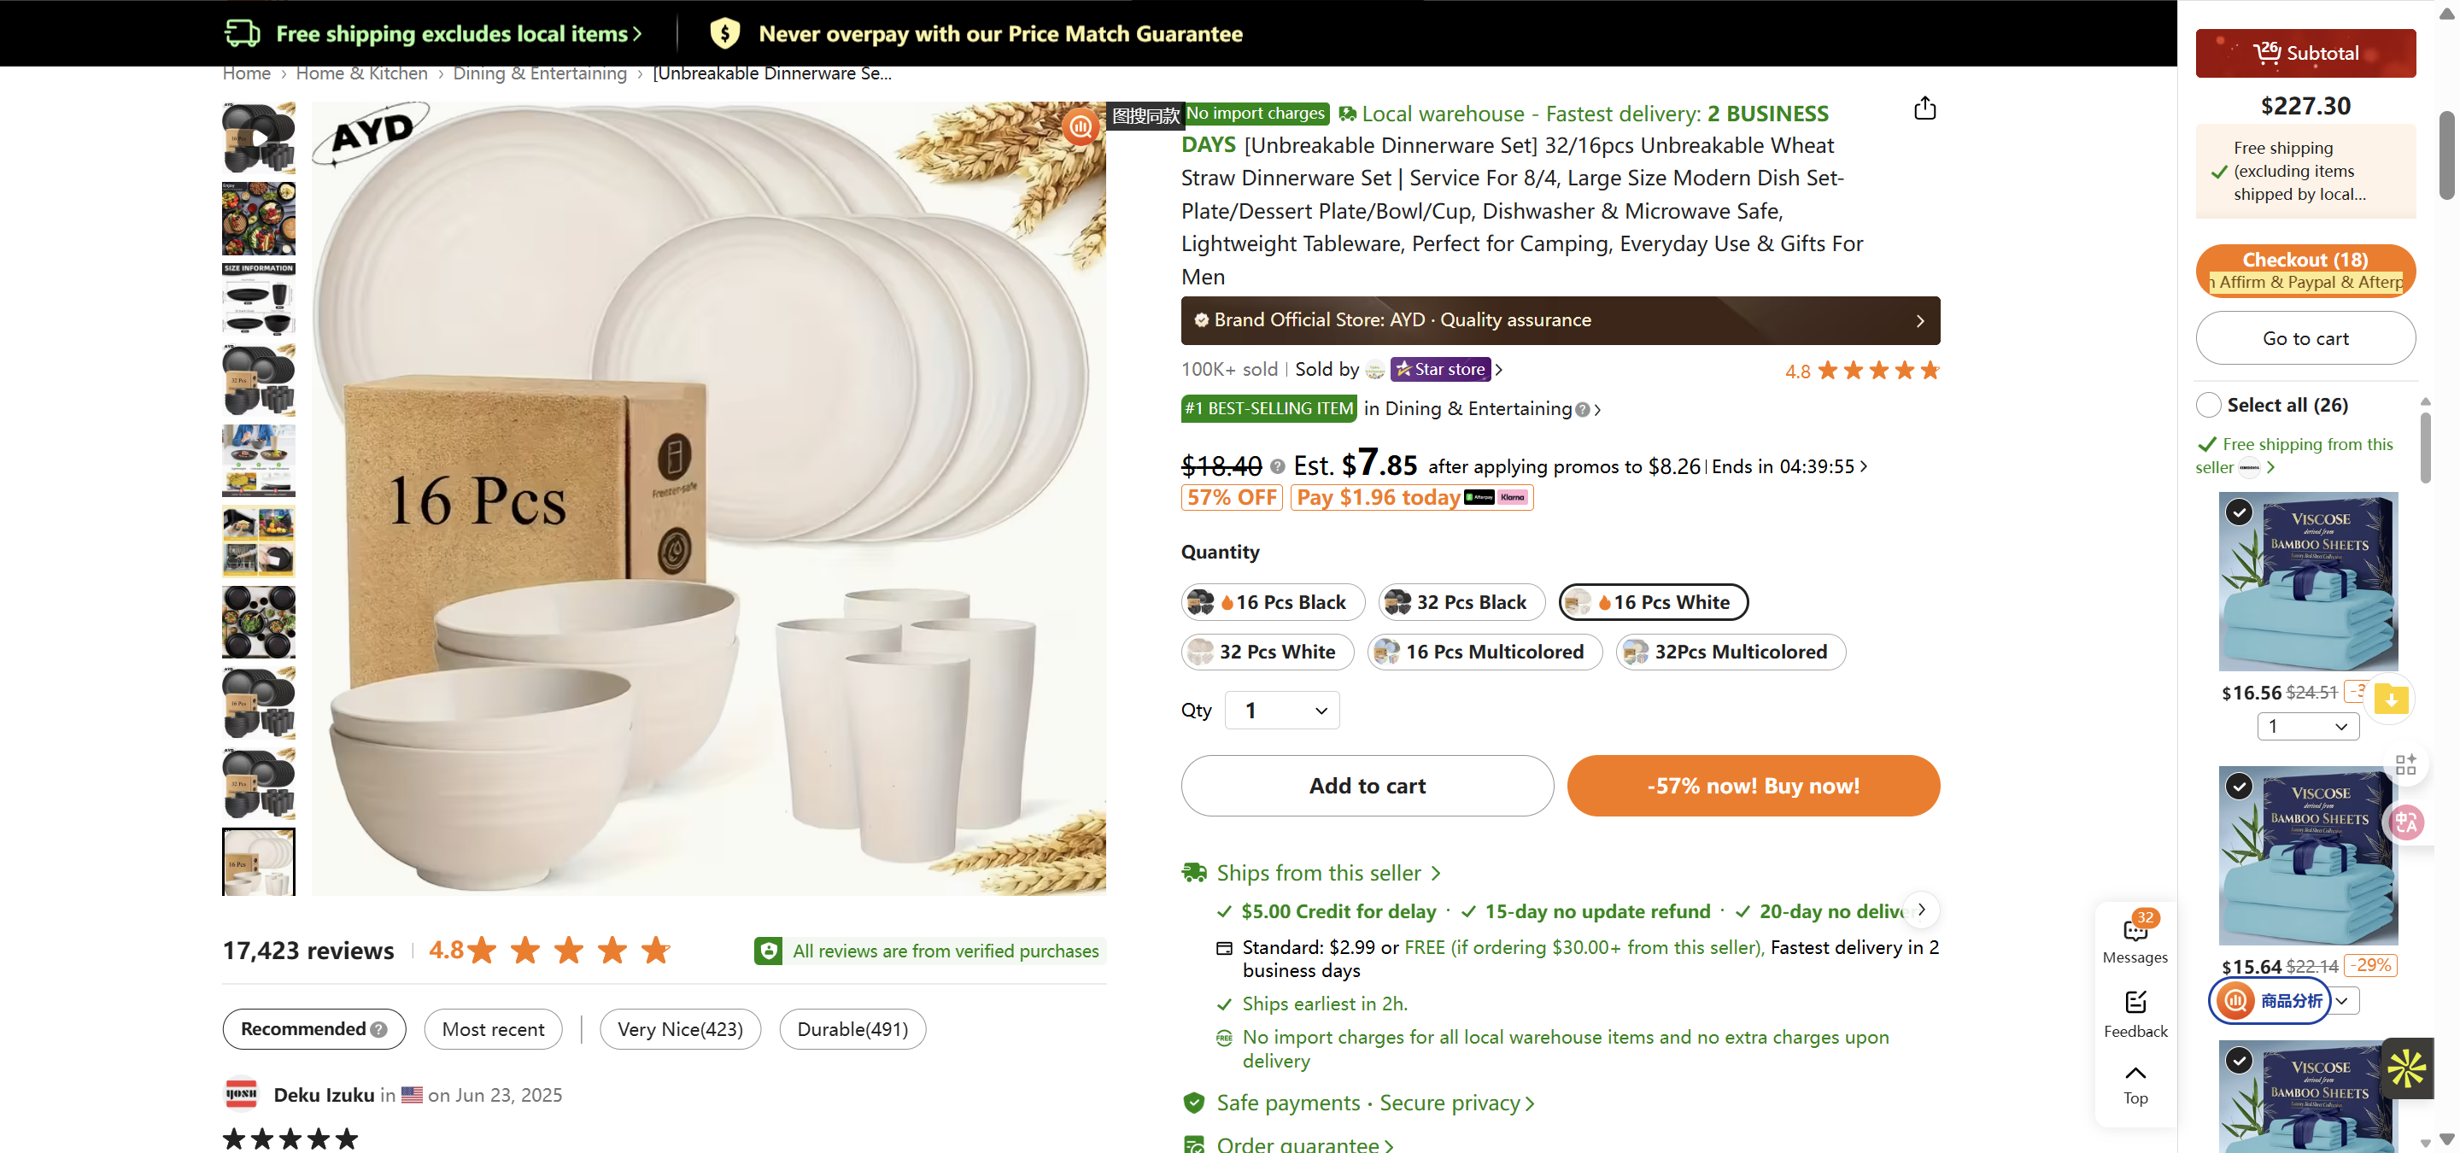Uncheck the $16.56 bamboo sheets cart item
Image resolution: width=2460 pixels, height=1153 pixels.
2239,512
